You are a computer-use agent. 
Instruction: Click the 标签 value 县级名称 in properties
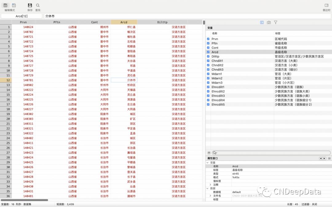[237, 170]
